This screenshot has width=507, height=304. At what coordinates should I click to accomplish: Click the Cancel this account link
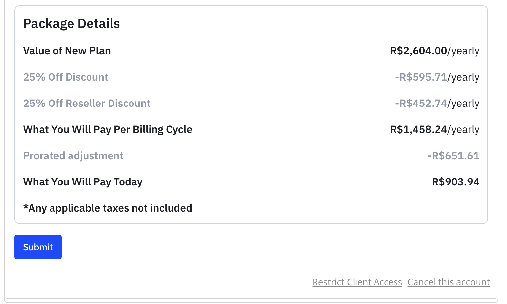click(449, 282)
